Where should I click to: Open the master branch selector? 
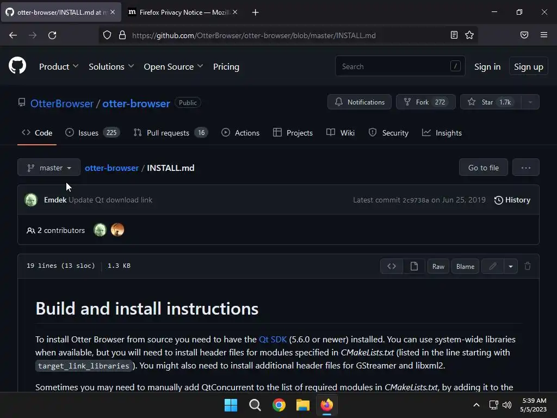pyautogui.click(x=49, y=168)
